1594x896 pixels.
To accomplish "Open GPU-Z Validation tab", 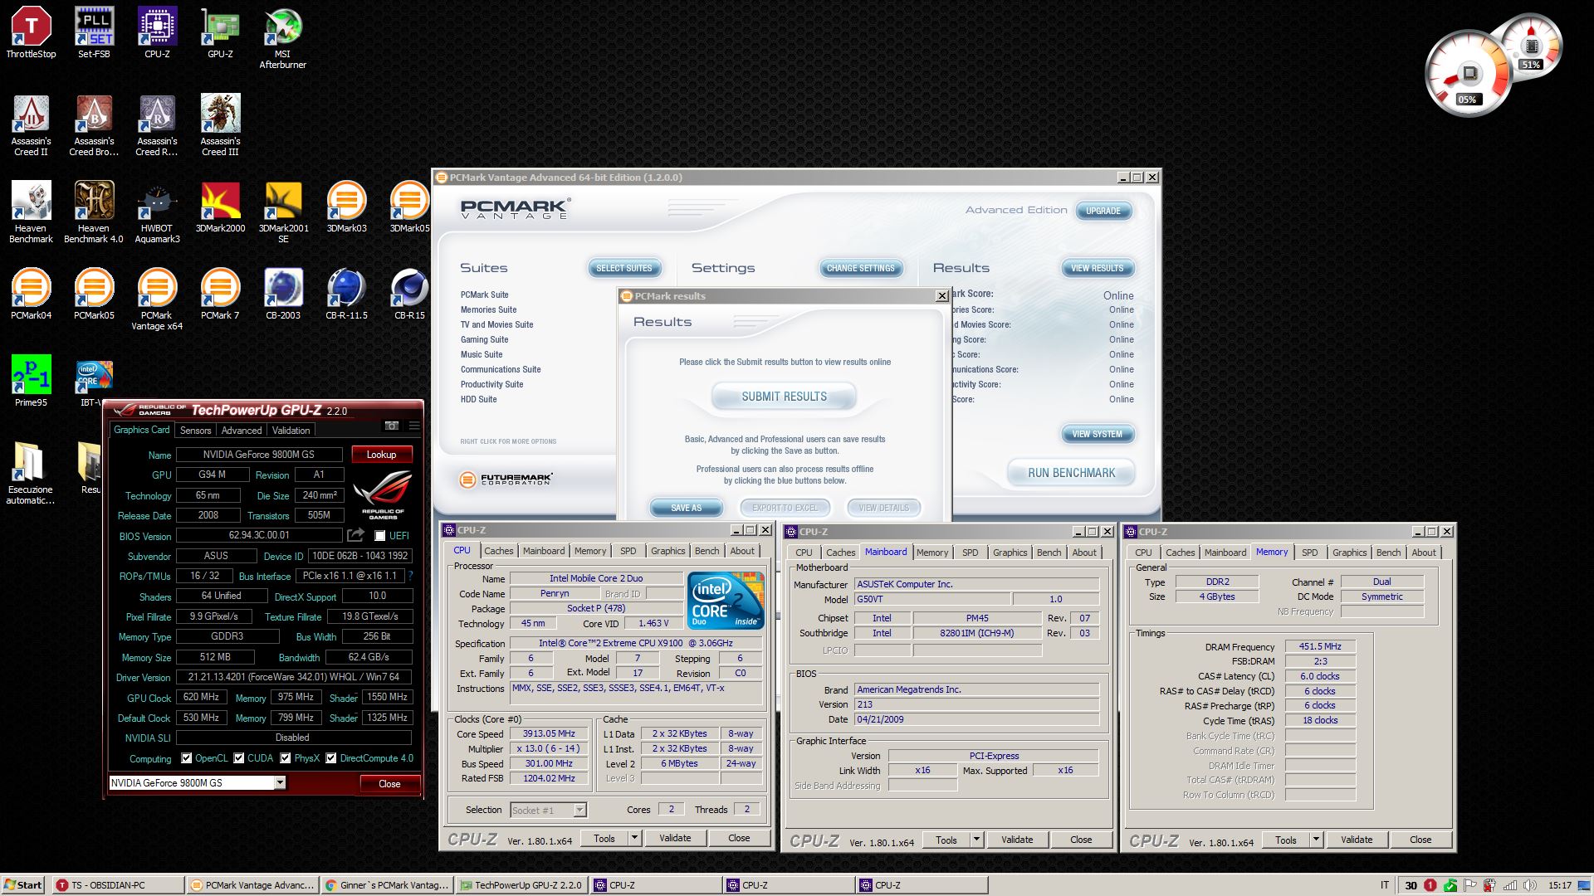I will [x=291, y=431].
